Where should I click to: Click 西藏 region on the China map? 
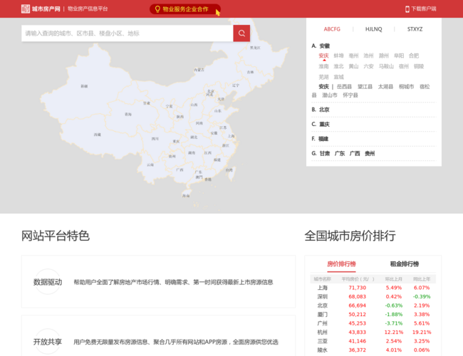pos(97,135)
